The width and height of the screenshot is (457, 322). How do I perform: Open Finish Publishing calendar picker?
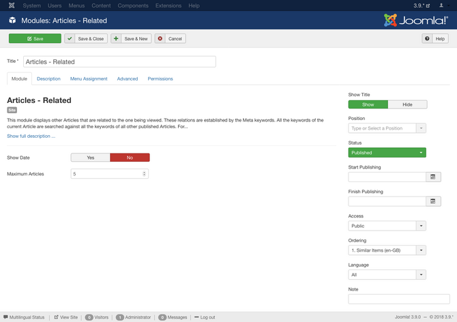tap(433, 201)
